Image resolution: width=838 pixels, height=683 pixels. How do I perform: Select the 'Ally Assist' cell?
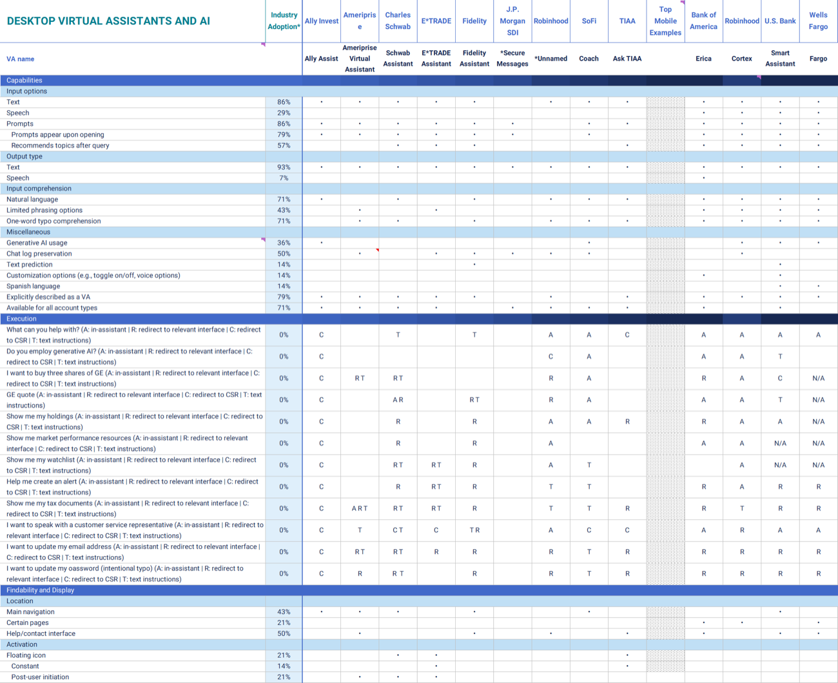322,59
